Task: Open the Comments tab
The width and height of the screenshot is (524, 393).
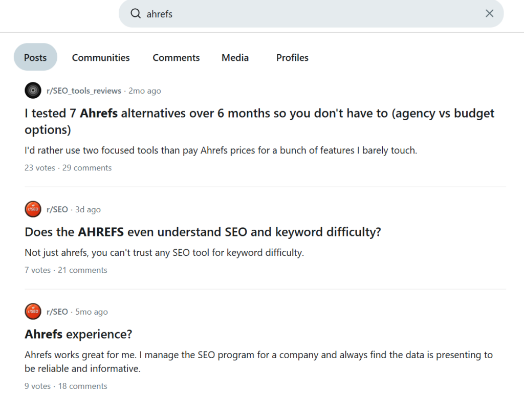Action: click(176, 57)
